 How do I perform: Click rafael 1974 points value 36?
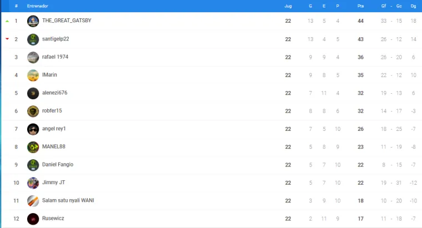pos(360,57)
